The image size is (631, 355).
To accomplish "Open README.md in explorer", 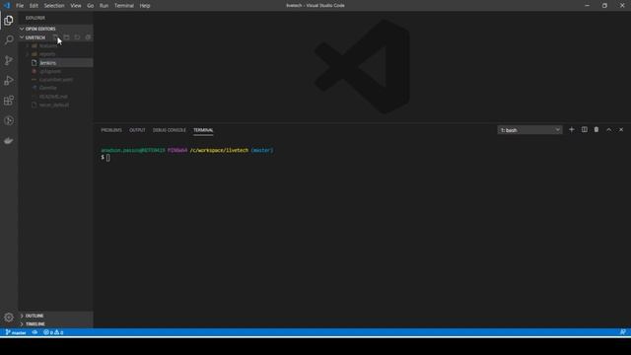I will (56, 97).
